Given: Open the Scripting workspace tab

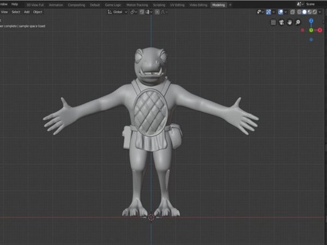Looking at the screenshot, I should pos(159,4).
